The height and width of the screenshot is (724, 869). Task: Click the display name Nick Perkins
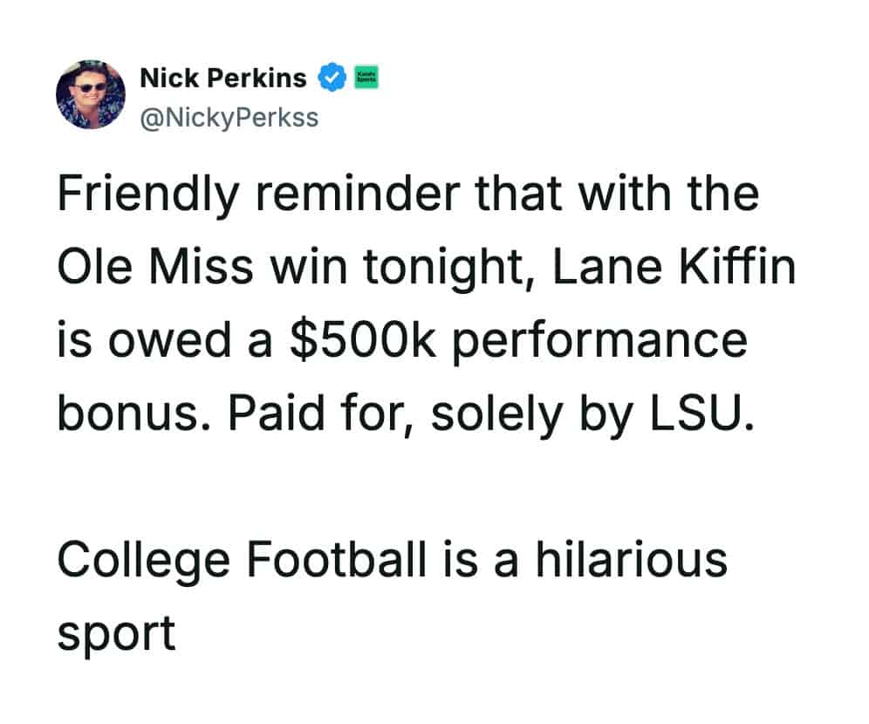tap(223, 79)
